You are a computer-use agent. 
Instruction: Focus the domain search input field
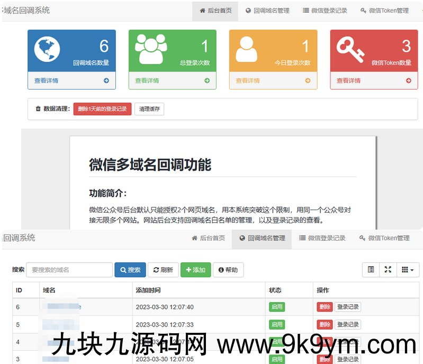tap(69, 270)
